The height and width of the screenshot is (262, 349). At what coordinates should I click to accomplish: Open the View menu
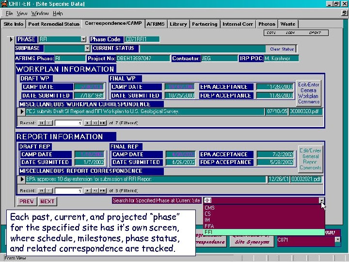click(22, 14)
